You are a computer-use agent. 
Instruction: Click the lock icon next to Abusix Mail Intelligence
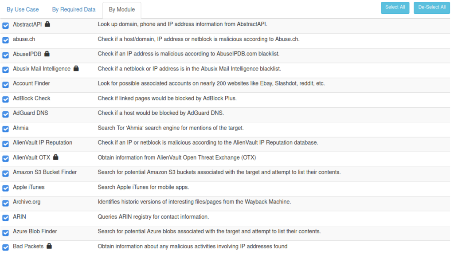[76, 69]
